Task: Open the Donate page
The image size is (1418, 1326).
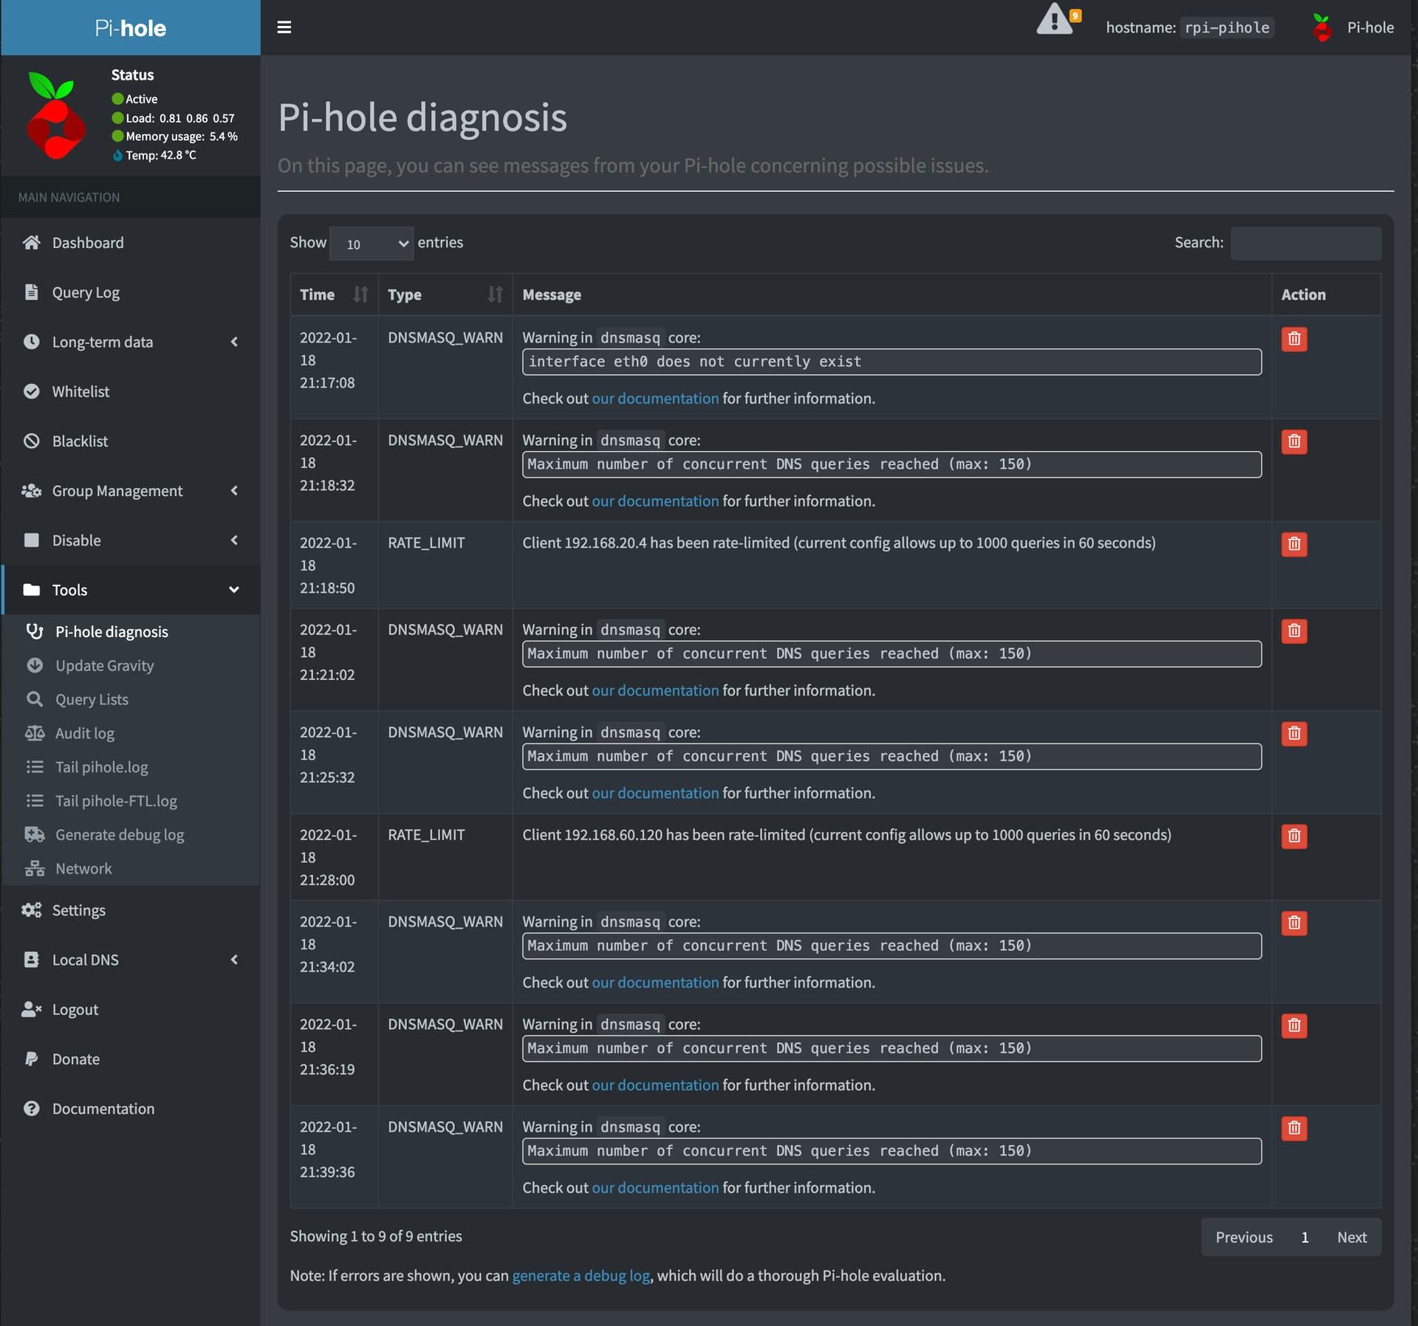Action: point(131,1059)
